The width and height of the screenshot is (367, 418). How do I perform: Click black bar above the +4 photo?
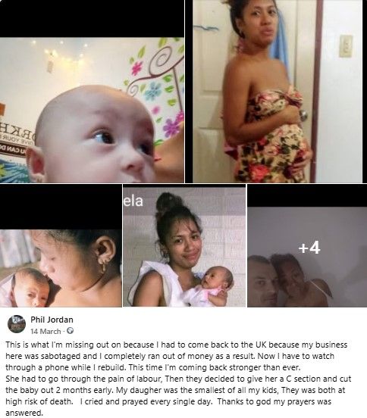(307, 195)
